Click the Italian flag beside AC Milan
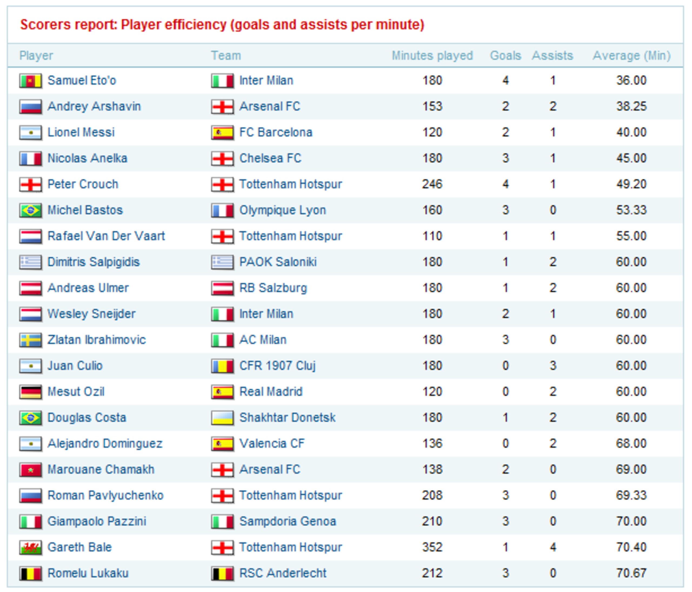The width and height of the screenshot is (692, 592). (x=222, y=340)
